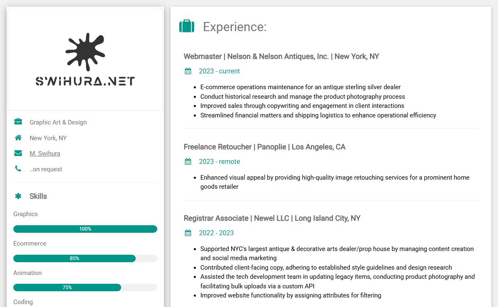Click the phone icon beside ..on request
Screen dimensions: 498x307
(18, 168)
